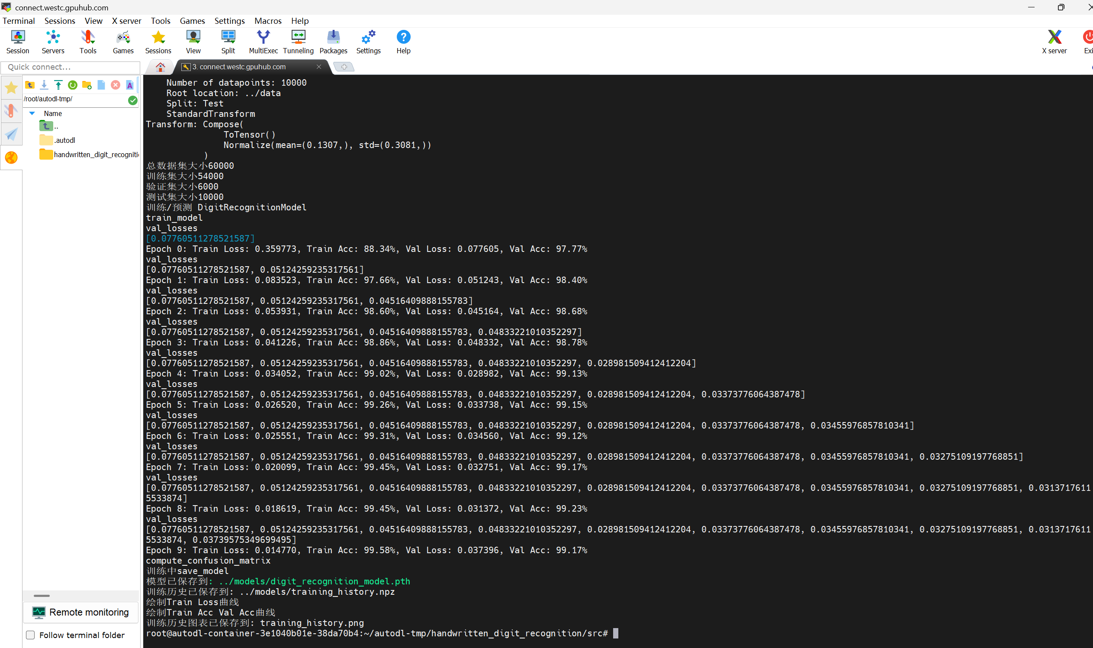Viewport: 1093px width, 648px height.
Task: Switch to the home tab
Action: point(160,67)
